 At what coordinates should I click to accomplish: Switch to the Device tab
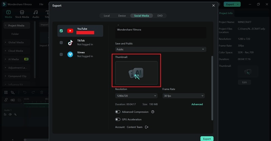(x=122, y=16)
